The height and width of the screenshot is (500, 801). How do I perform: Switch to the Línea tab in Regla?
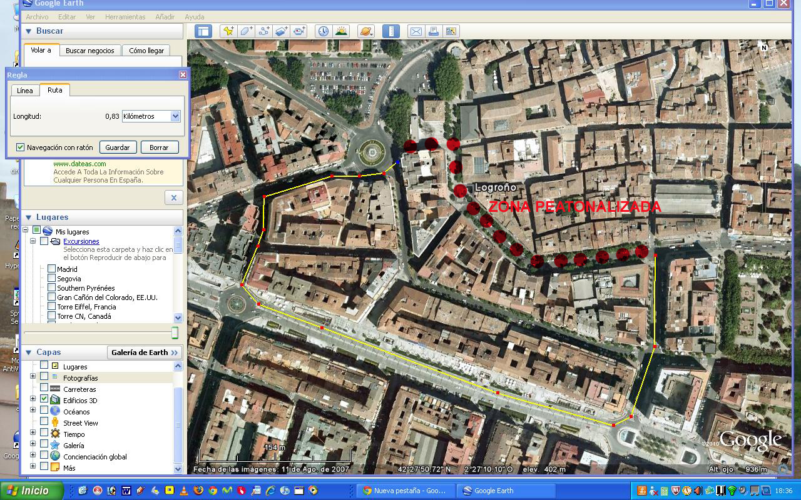[x=25, y=91]
